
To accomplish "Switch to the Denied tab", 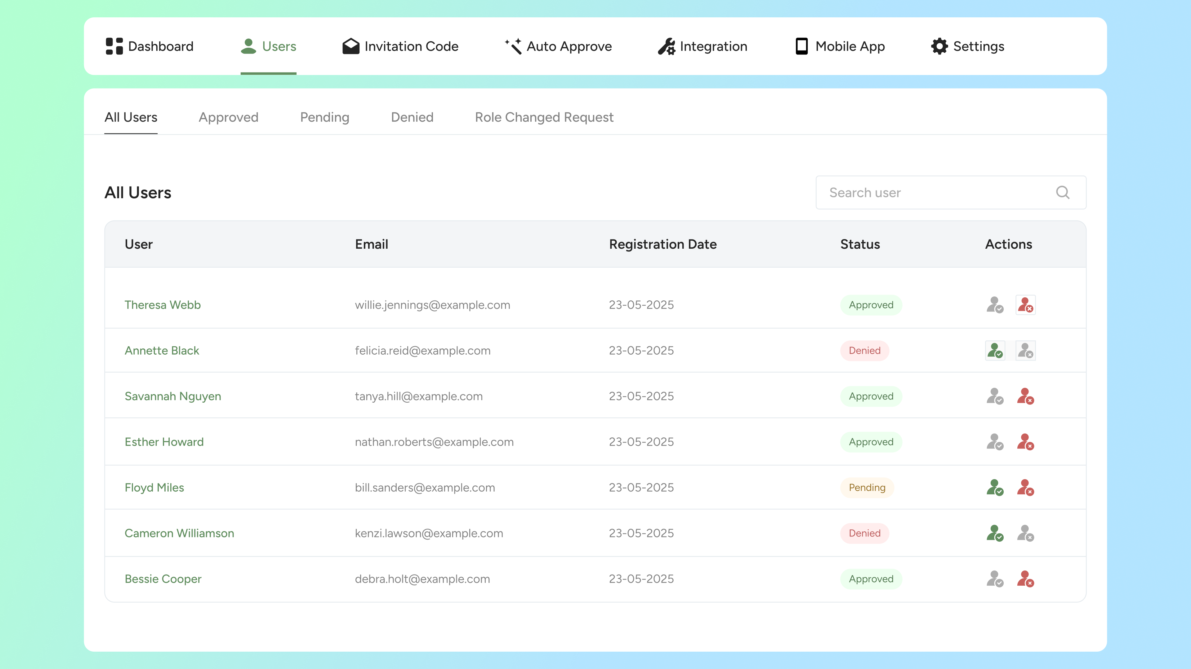I will tap(412, 117).
